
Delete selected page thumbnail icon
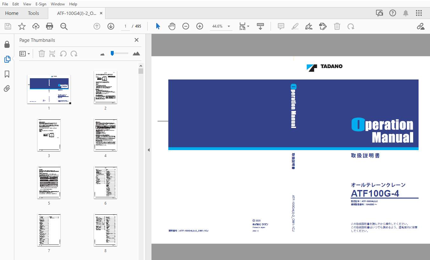coord(42,54)
